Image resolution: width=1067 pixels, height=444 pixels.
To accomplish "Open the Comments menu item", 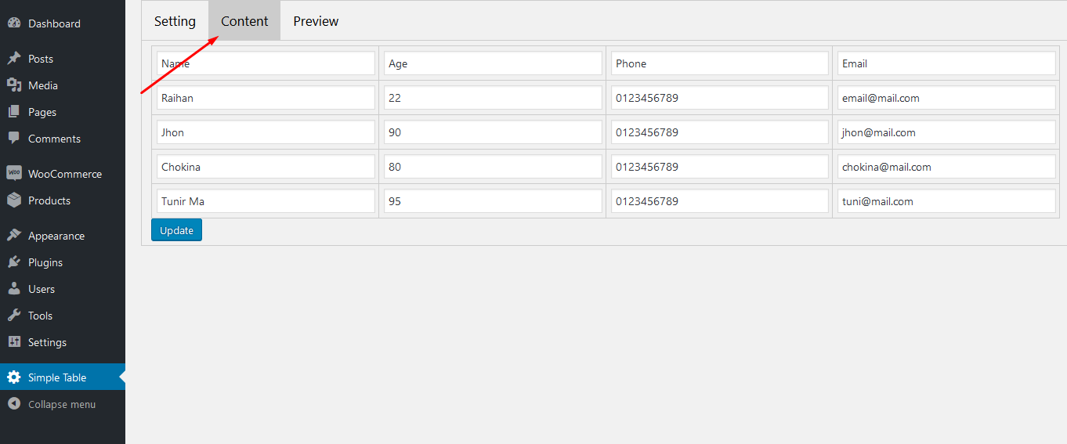I will [63, 139].
